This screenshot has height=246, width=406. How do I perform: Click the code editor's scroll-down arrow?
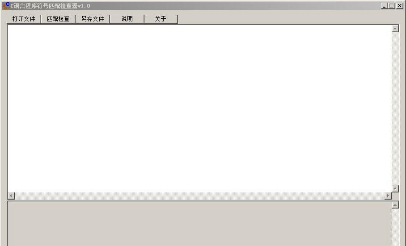[x=395, y=189]
